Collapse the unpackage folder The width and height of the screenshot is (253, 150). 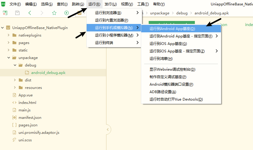(x=9, y=57)
